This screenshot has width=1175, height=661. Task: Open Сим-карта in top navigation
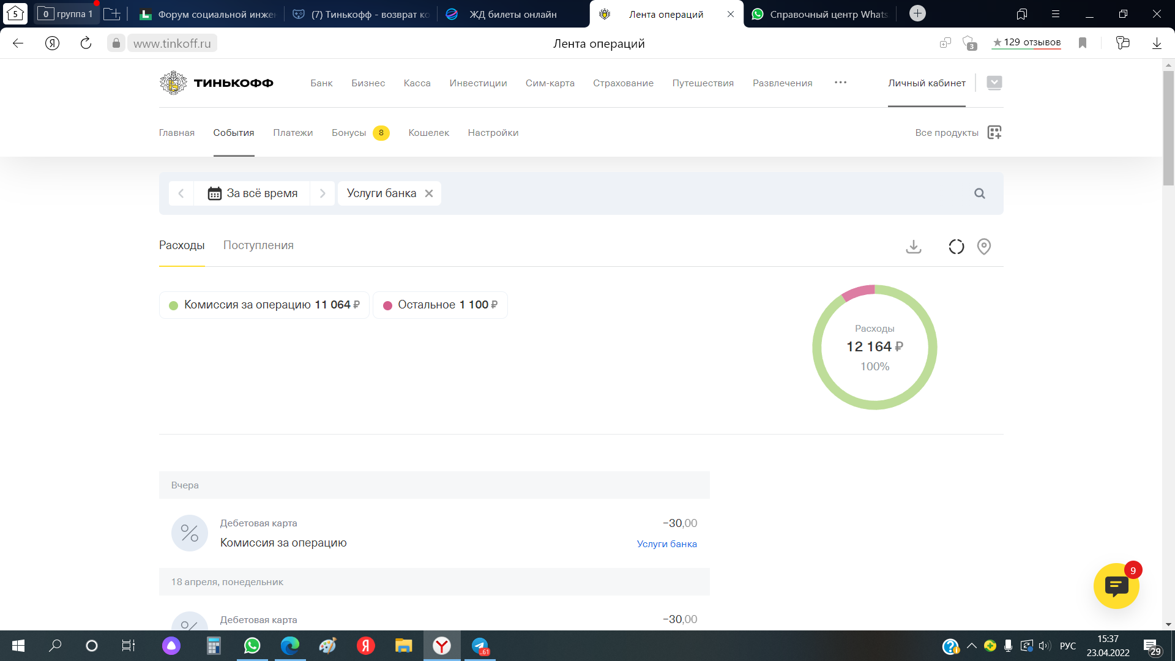tap(550, 83)
